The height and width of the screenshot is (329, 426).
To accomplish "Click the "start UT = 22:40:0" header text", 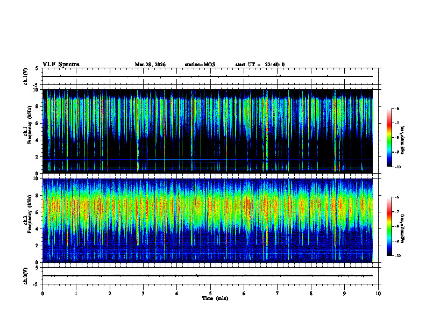I will click(260, 65).
